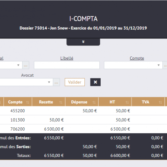This screenshot has height=167, width=167.
Task: Click the Libellé text input field
Action: (x=67, y=65)
